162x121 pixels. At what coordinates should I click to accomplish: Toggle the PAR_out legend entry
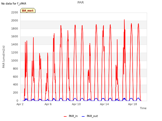point(90,116)
